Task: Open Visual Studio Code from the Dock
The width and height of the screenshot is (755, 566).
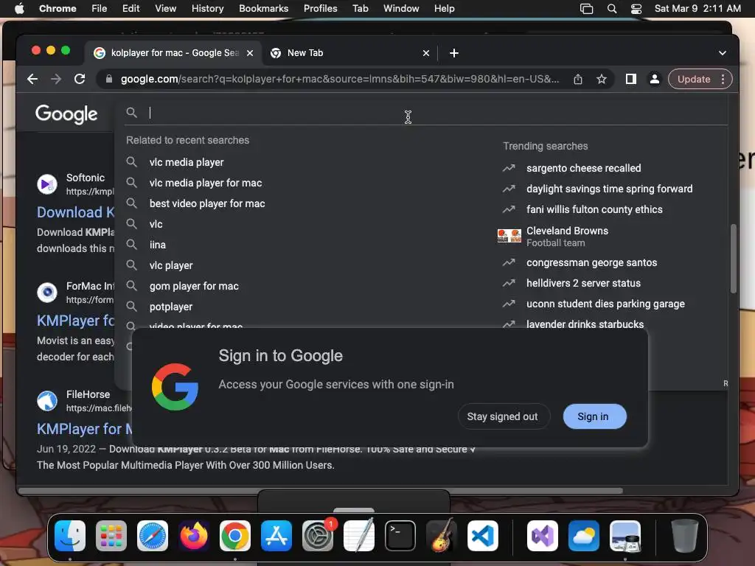Action: pyautogui.click(x=483, y=536)
